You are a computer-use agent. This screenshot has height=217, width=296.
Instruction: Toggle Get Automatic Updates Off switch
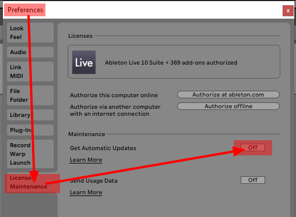pos(253,148)
